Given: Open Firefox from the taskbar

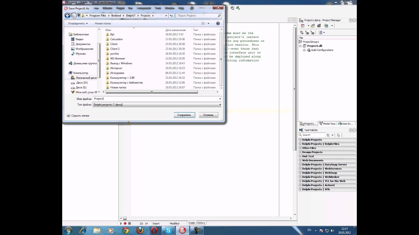Looking at the screenshot, I should [x=140, y=230].
